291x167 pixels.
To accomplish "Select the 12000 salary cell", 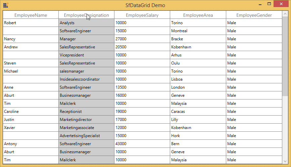I will click(x=142, y=128).
